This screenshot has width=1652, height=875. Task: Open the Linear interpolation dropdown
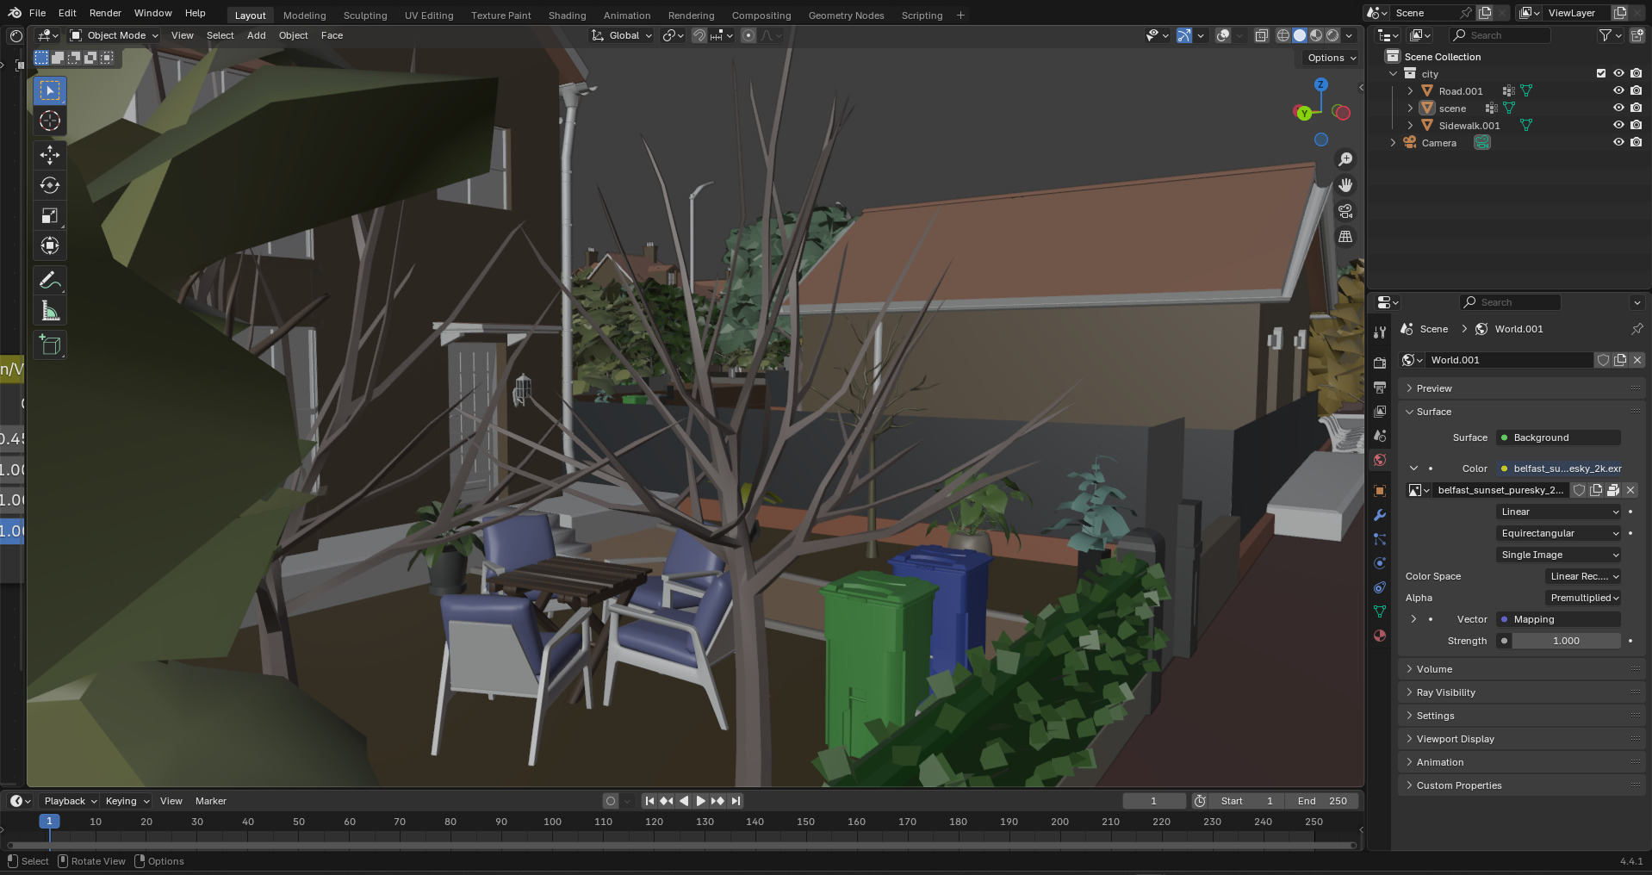point(1559,512)
